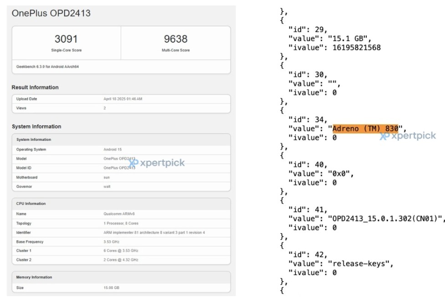Viewport: 445px width, 297px height.
Task: Click the "Model ID" row label
Action: pos(24,168)
